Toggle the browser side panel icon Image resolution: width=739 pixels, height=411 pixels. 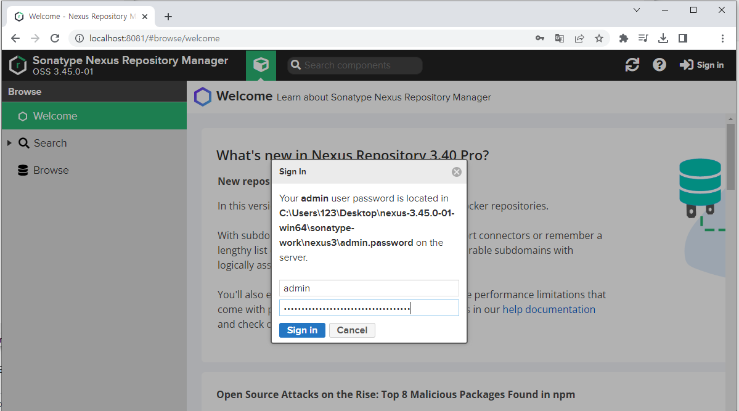point(683,38)
